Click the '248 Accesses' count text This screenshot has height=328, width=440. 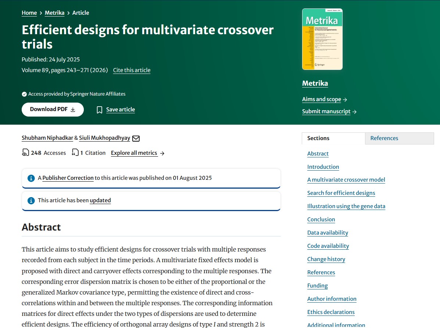click(x=48, y=153)
